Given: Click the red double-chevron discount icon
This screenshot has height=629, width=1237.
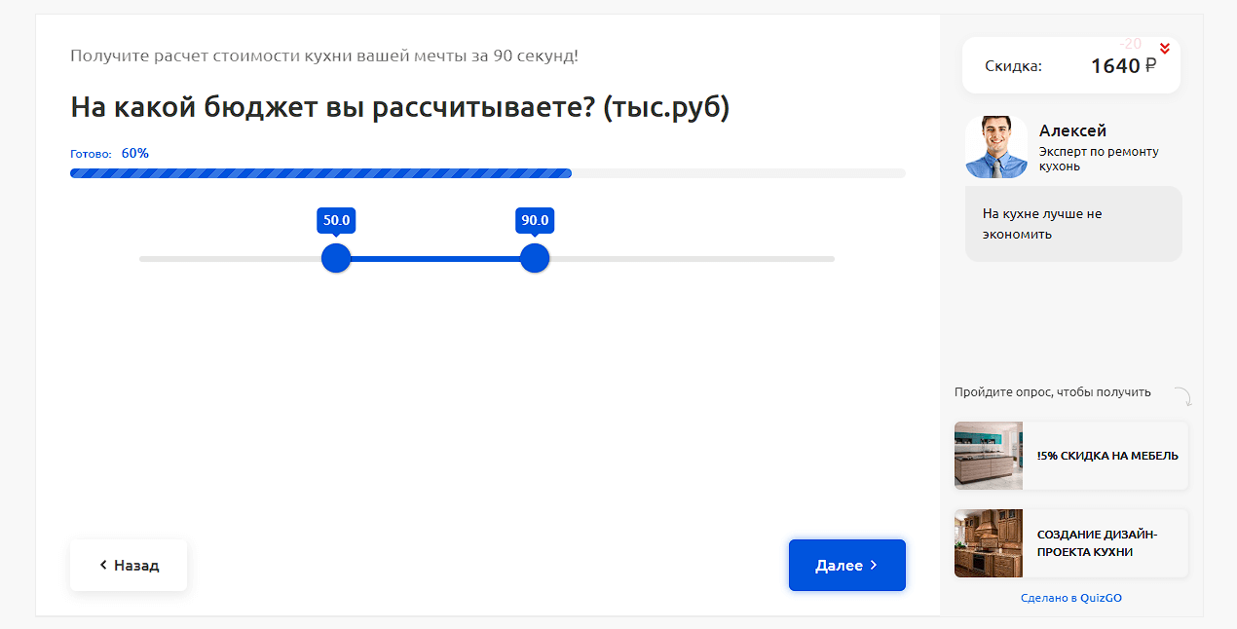Looking at the screenshot, I should pos(1165,49).
